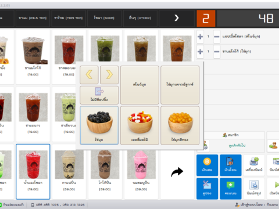Show more categories with top chevron
Viewport: 279px width, 209px height.
(x=177, y=18)
